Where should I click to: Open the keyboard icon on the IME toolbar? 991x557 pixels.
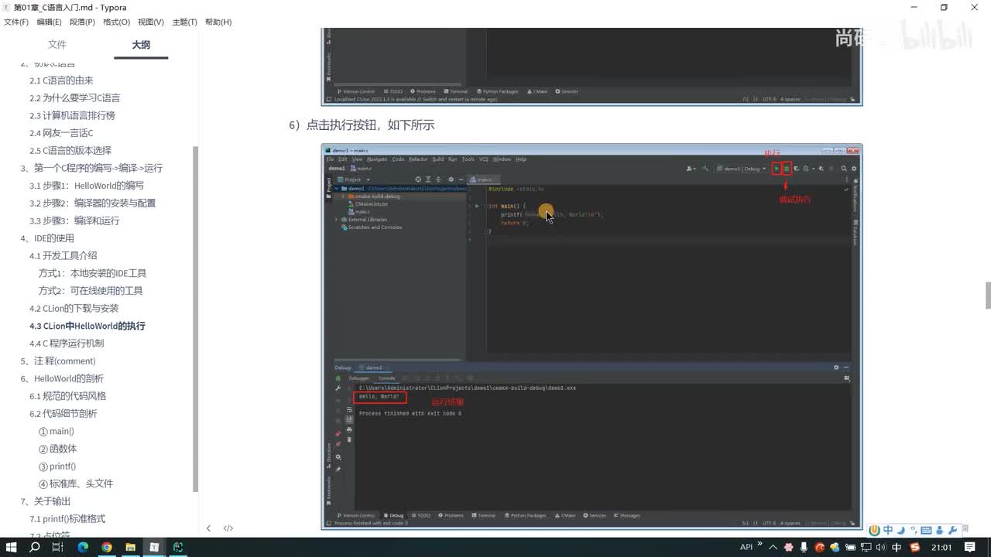(927, 531)
